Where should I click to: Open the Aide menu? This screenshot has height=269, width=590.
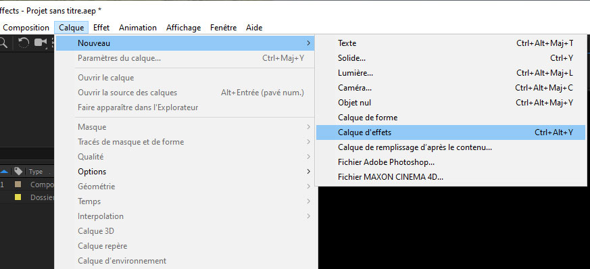coord(254,28)
